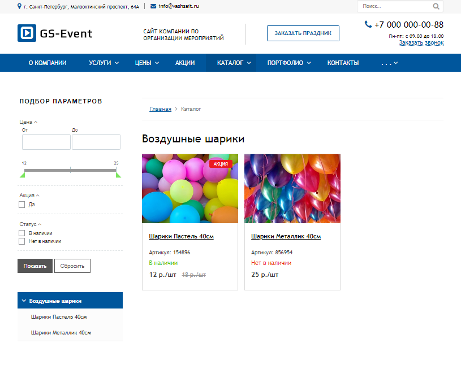
Task: Click the location pin icon in top bar
Action: pos(20,6)
